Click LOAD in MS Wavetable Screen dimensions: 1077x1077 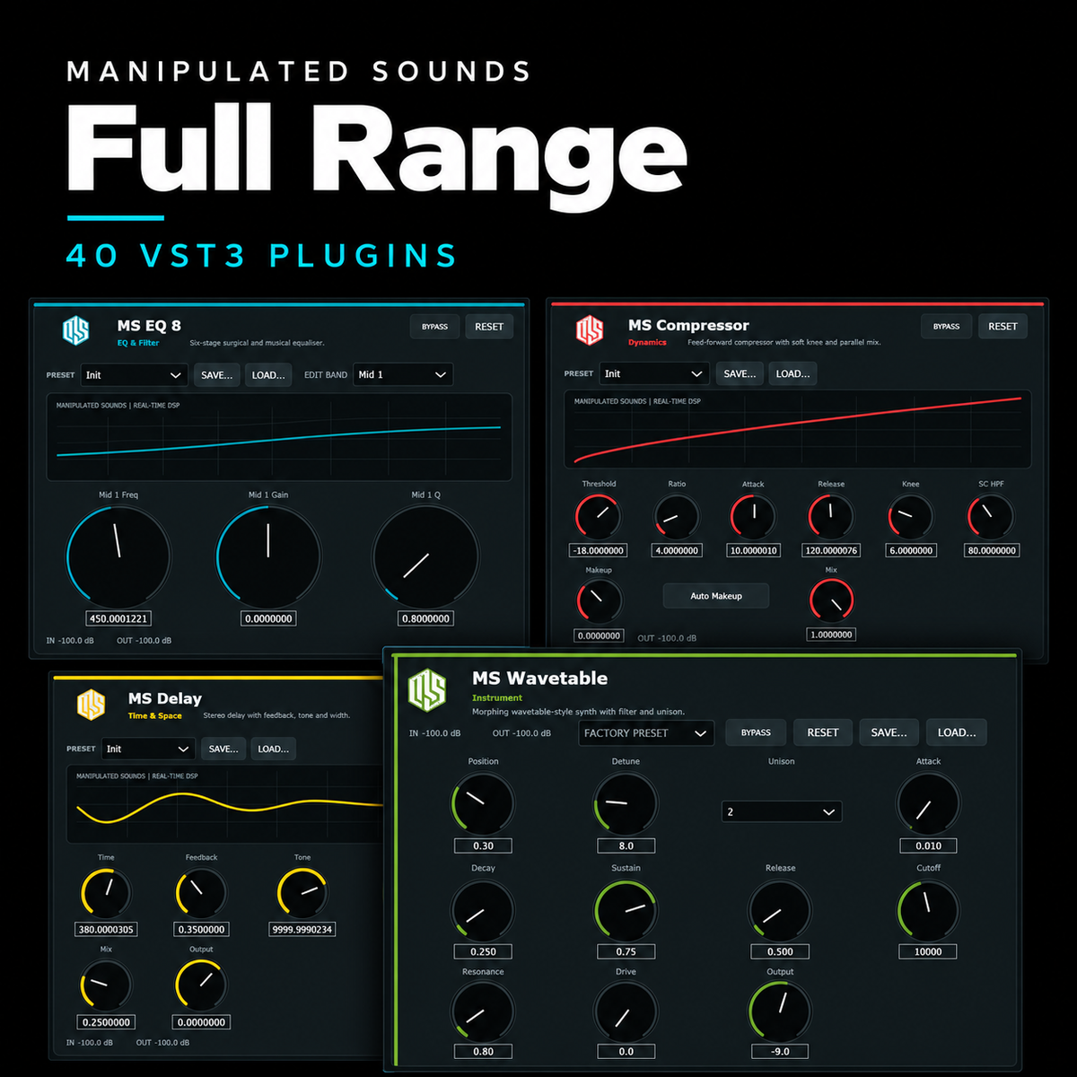[x=957, y=732]
